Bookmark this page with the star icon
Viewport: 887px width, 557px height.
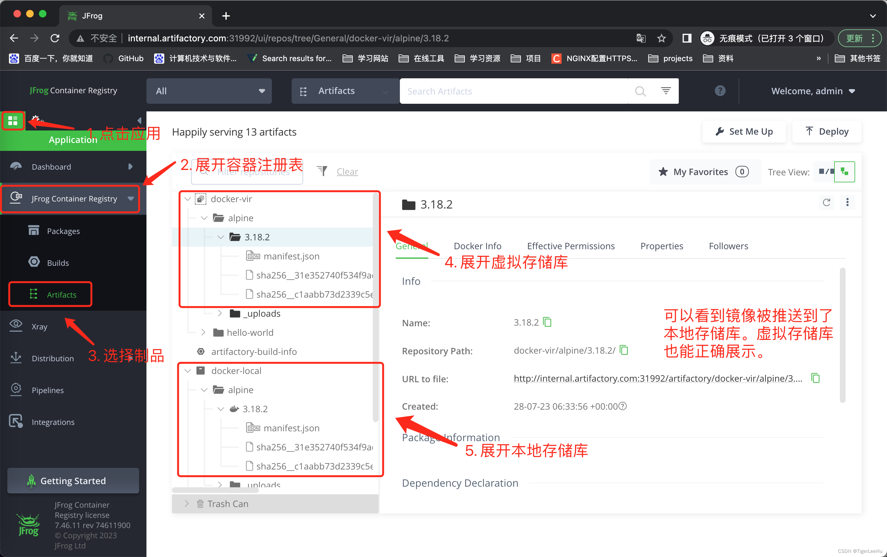(661, 38)
